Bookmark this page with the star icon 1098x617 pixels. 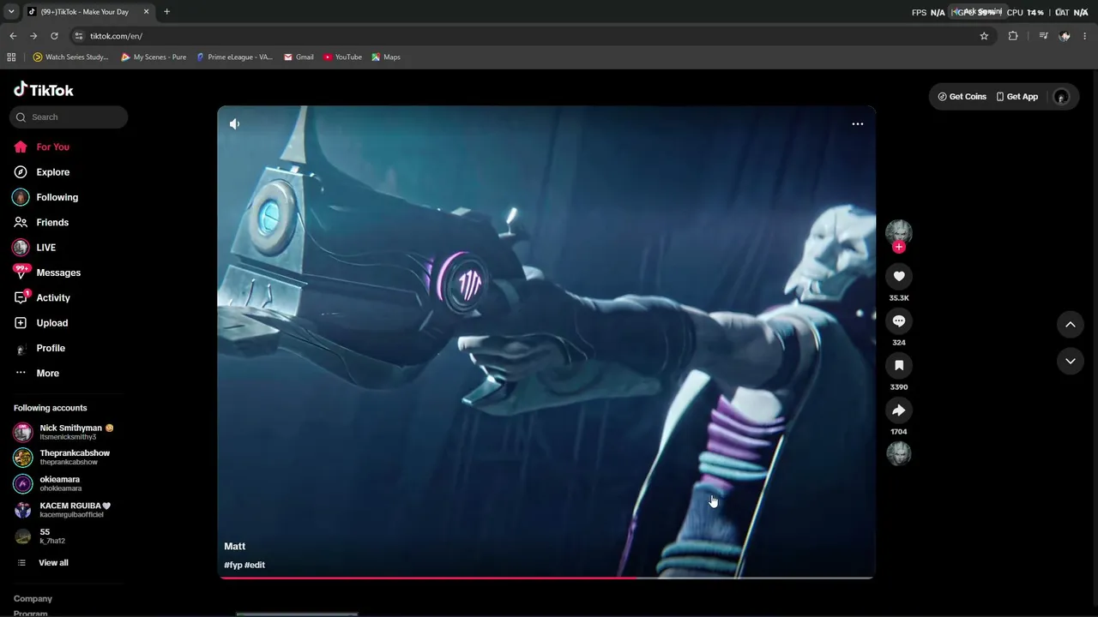(984, 36)
